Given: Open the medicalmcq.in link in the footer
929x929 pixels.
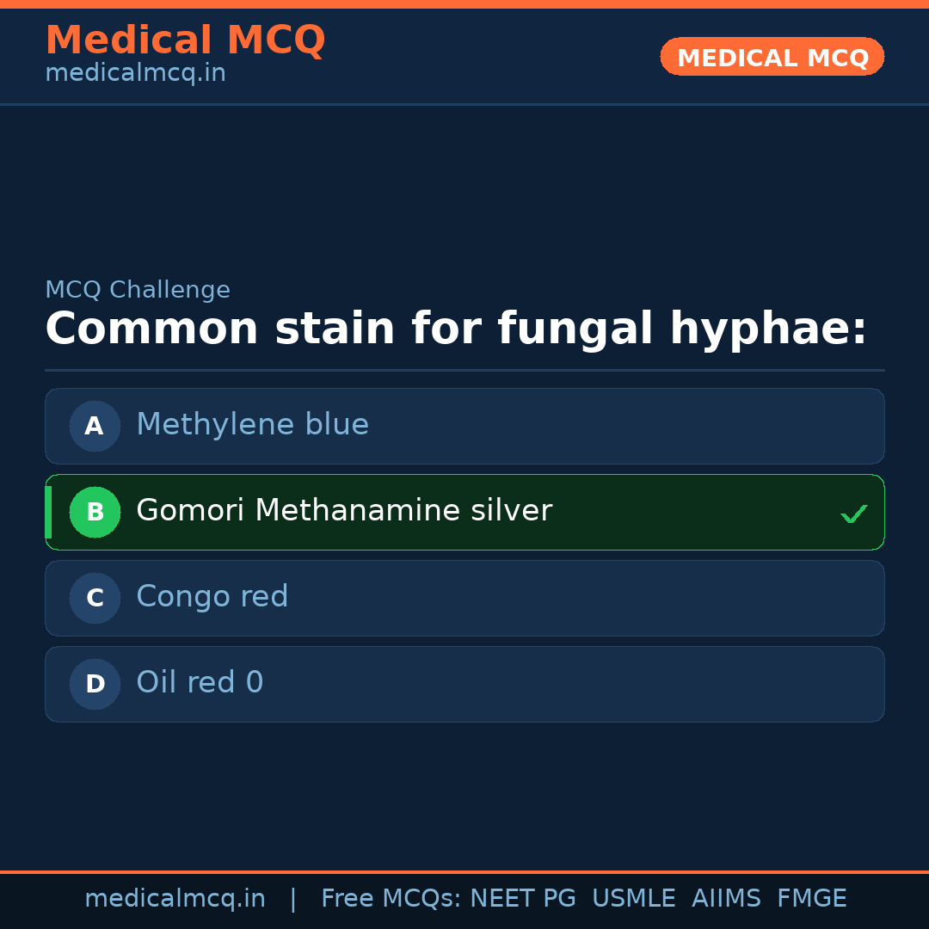Looking at the screenshot, I should click(175, 899).
